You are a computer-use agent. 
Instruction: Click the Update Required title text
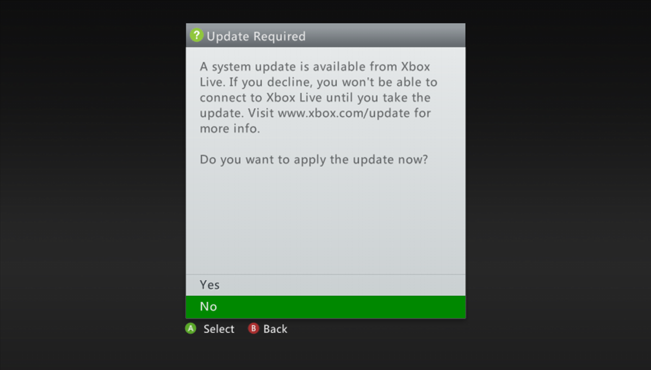pos(256,36)
